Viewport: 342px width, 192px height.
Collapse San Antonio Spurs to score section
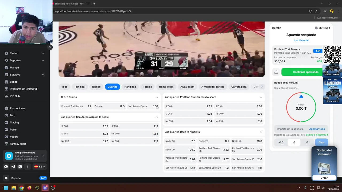[157, 117]
